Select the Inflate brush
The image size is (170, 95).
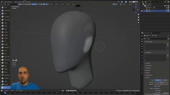[x=5, y=26]
